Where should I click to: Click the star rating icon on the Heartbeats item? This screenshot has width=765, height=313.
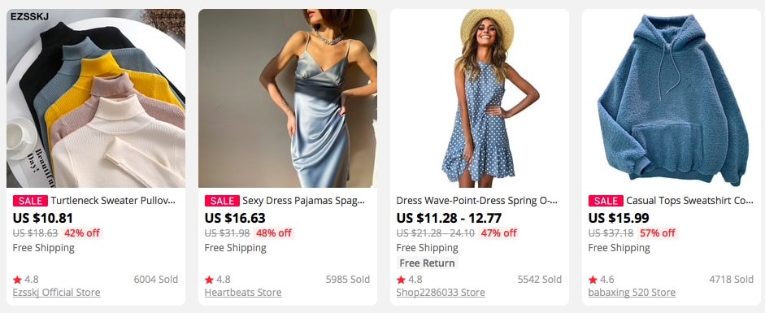coord(209,280)
